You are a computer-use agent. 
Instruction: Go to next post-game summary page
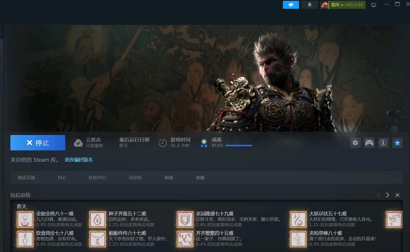click(388, 195)
